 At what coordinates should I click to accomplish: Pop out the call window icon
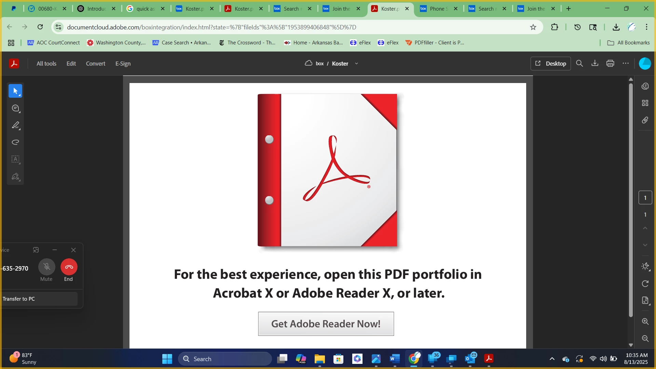36,250
